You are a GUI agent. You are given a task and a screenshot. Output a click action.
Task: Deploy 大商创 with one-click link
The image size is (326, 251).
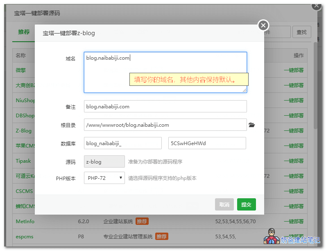click(294, 85)
